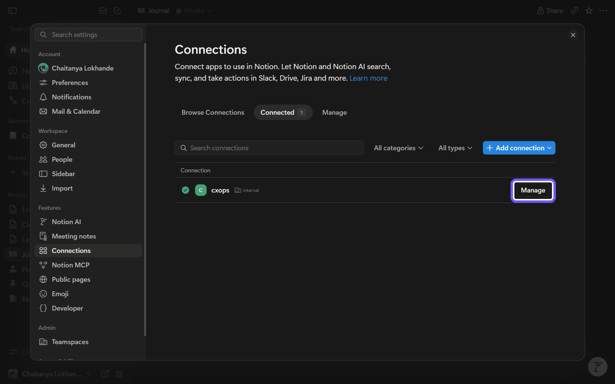Click the Search settings field

click(x=88, y=34)
